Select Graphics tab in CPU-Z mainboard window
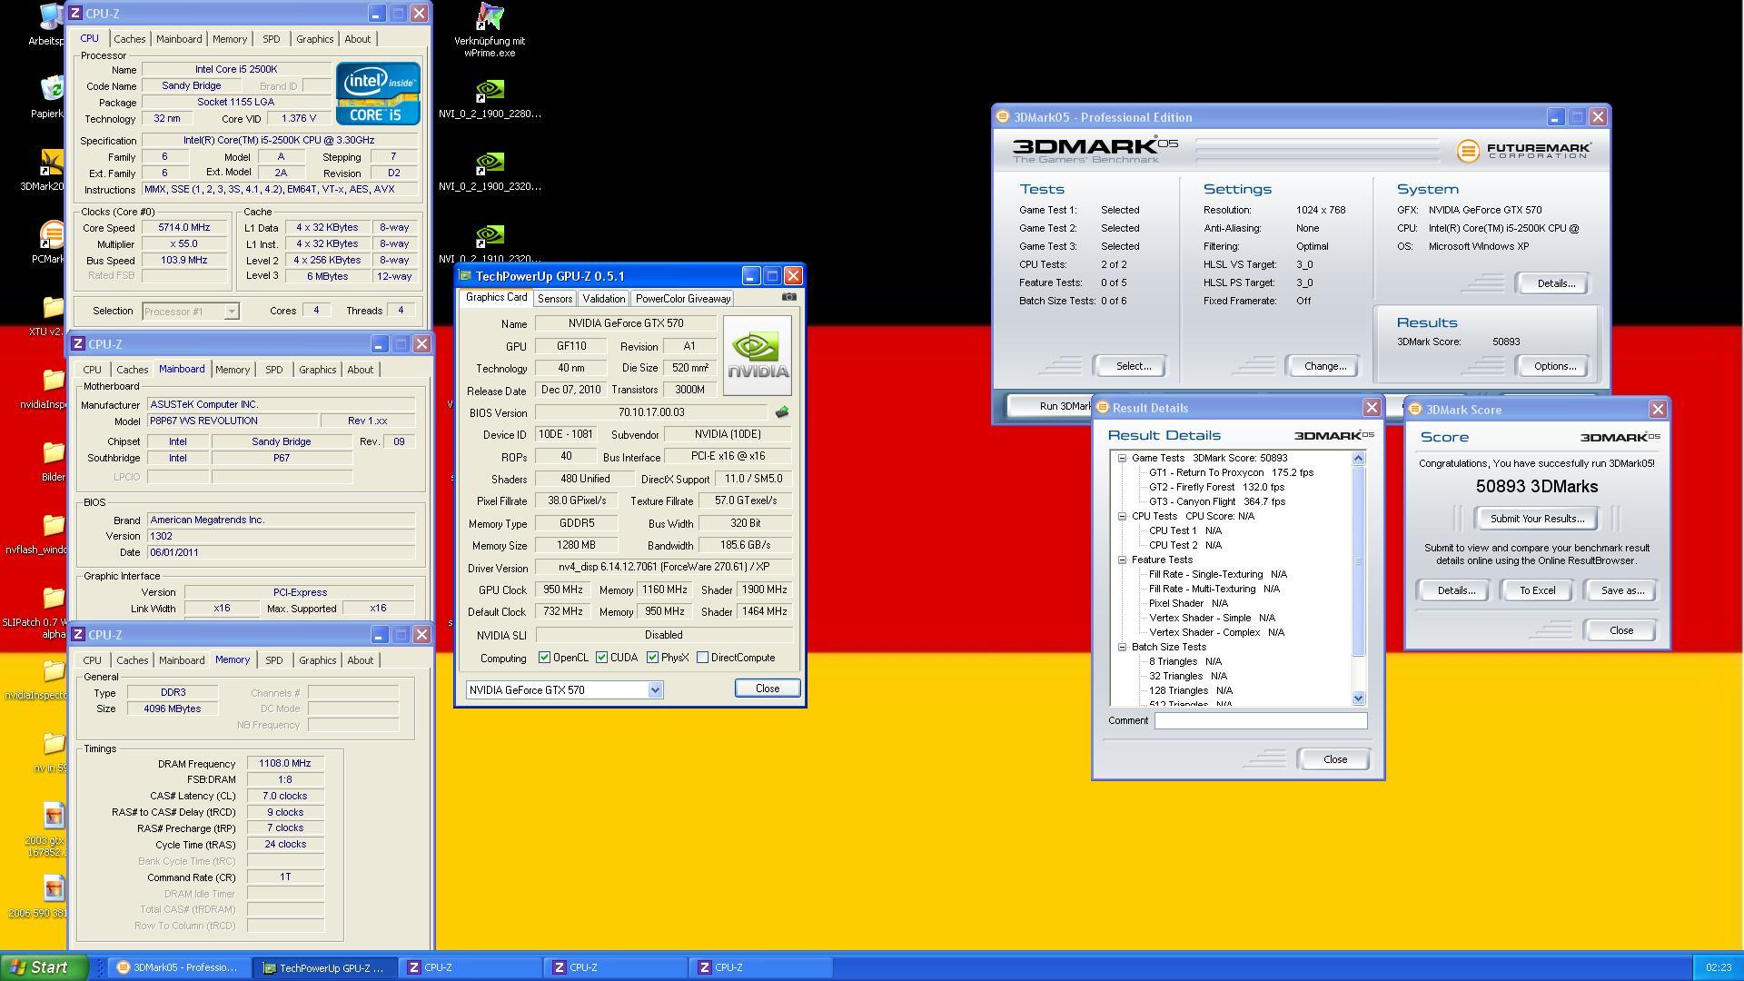 pyautogui.click(x=317, y=370)
